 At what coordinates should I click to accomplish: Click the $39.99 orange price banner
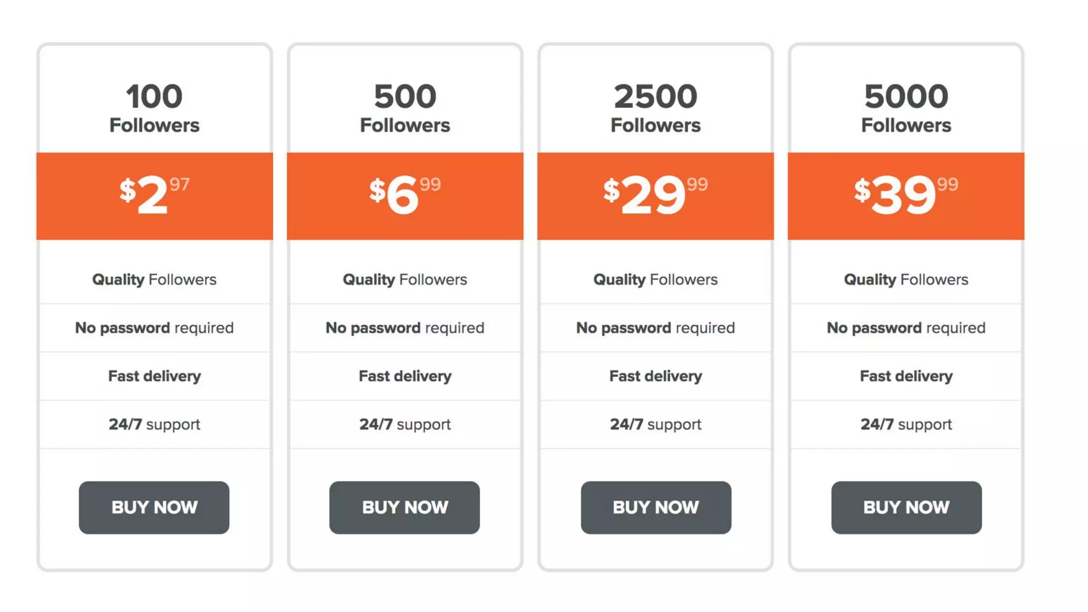(906, 196)
